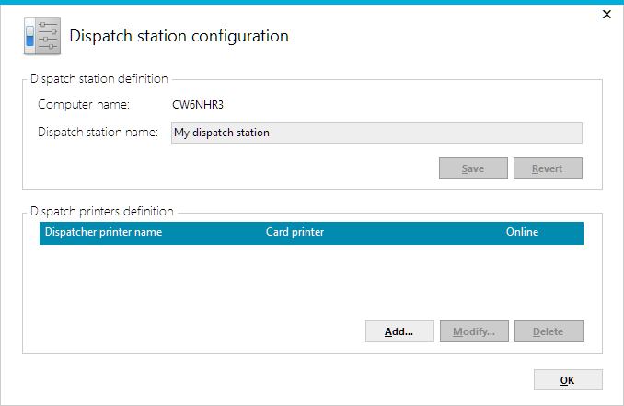Click the 'Dispatch station configuration' title text

tap(179, 37)
